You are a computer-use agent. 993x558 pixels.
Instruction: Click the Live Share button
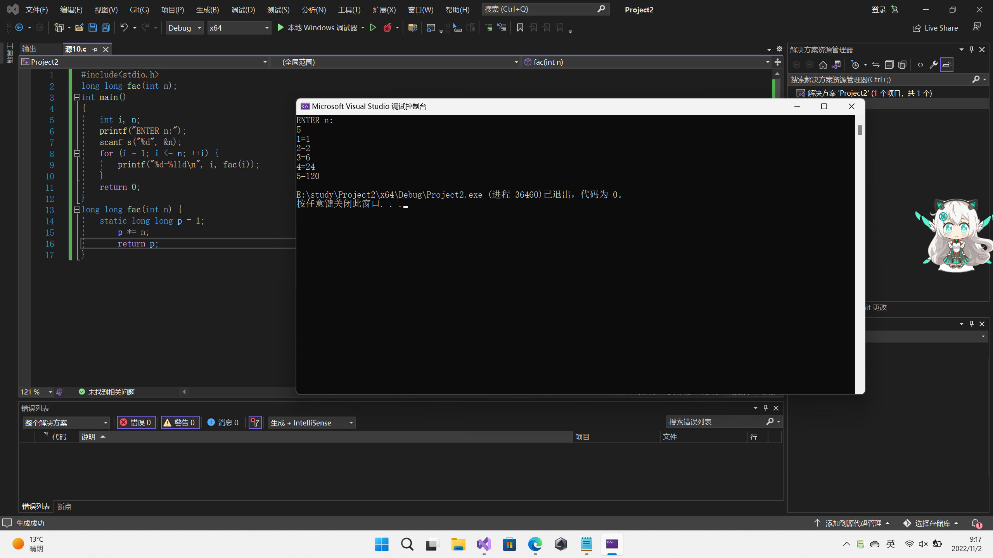(935, 28)
